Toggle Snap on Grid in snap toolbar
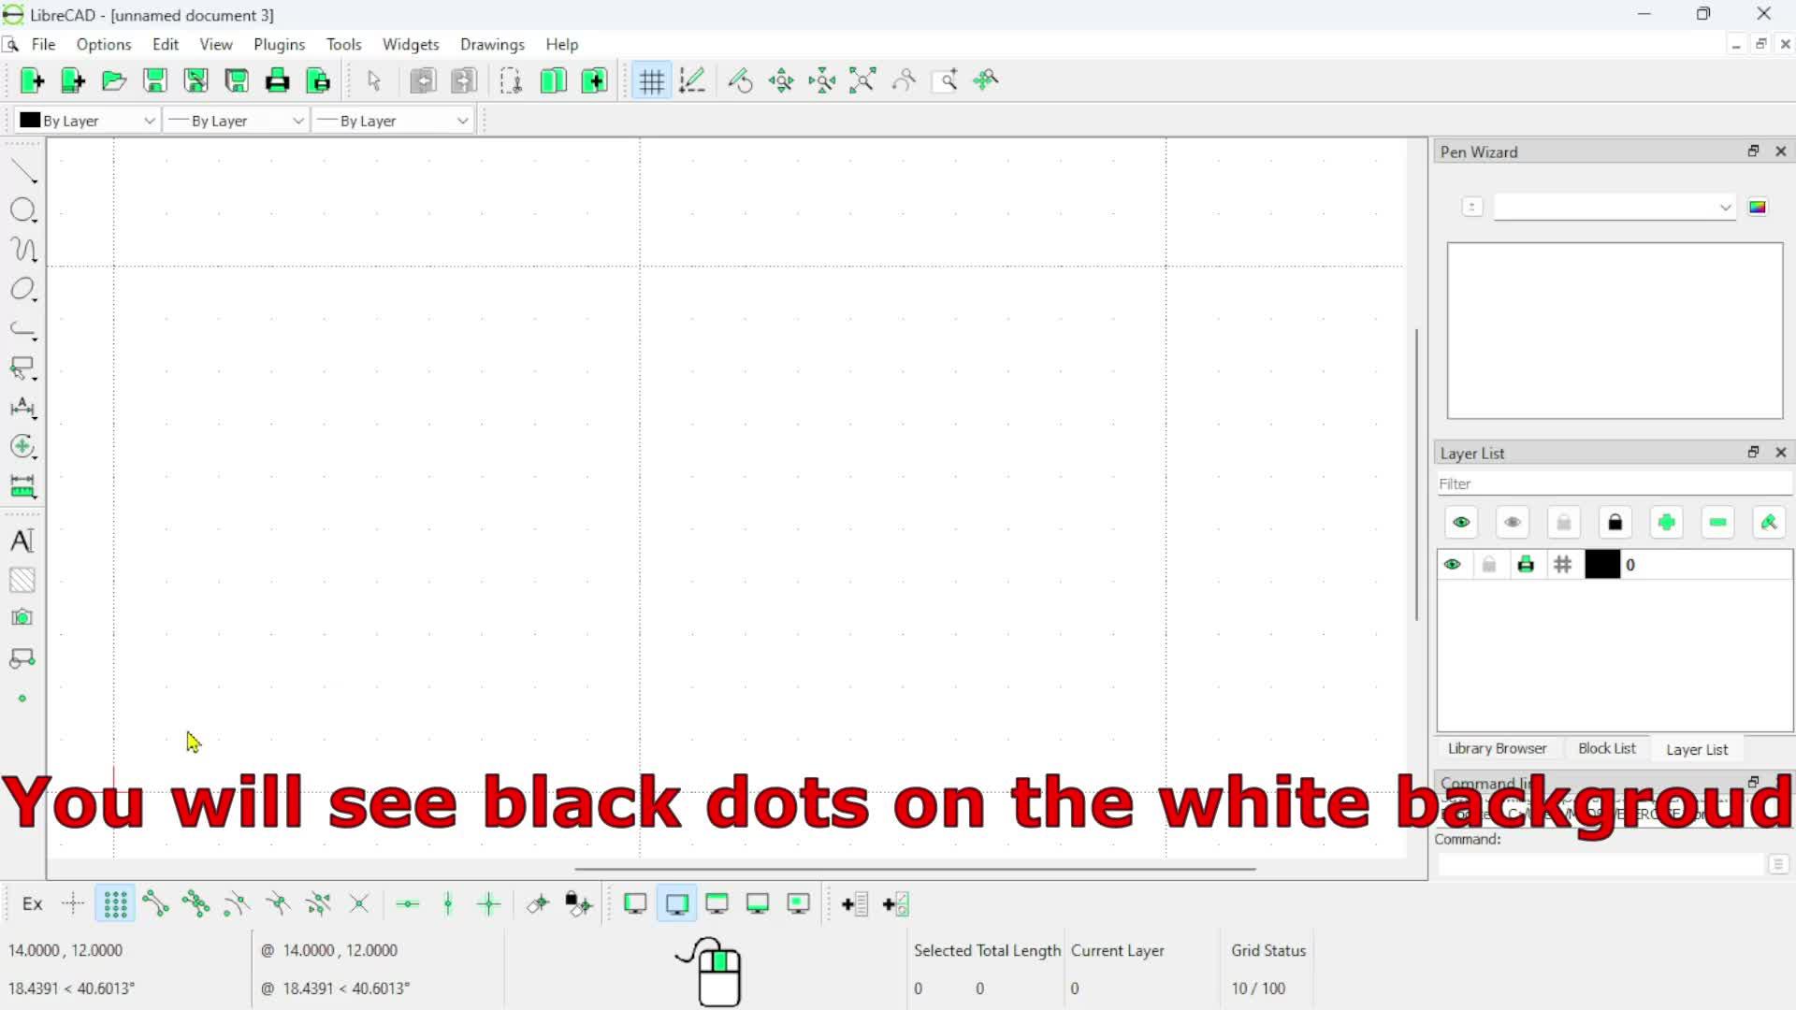This screenshot has width=1796, height=1010. [115, 903]
